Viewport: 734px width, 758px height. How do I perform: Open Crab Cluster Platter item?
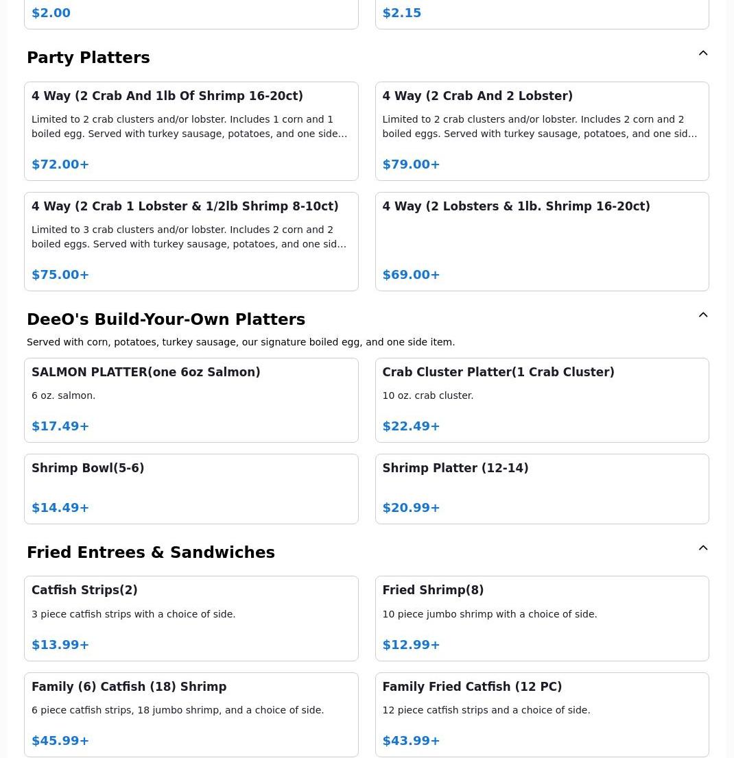pos(541,400)
